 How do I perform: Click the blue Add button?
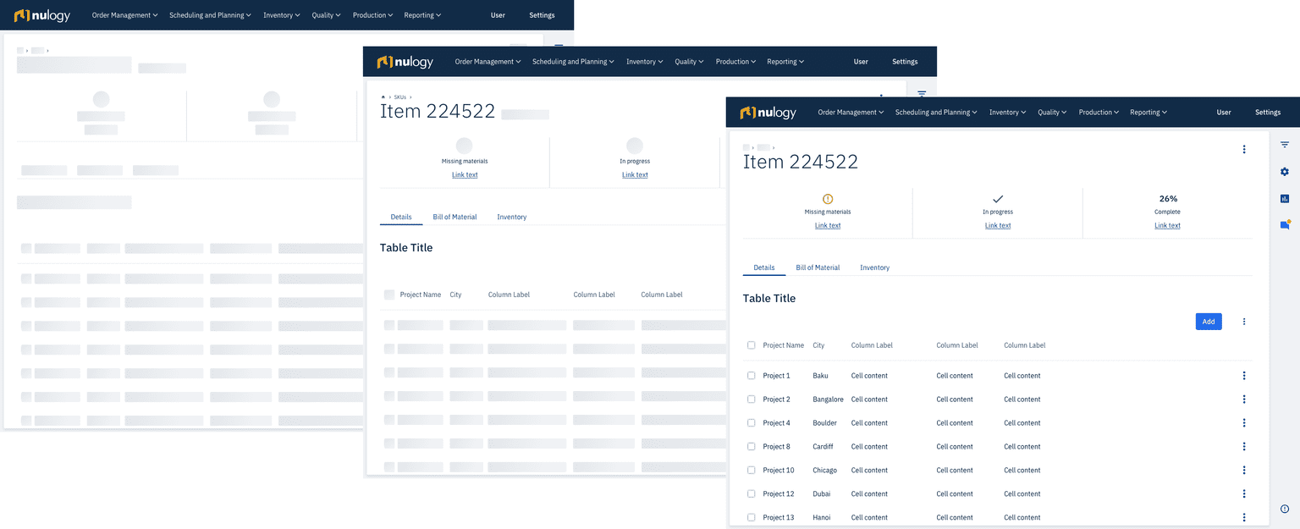click(1209, 322)
